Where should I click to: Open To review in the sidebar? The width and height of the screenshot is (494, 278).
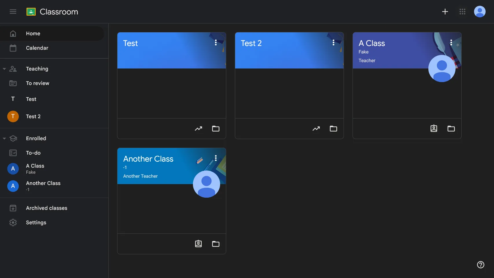point(52,83)
